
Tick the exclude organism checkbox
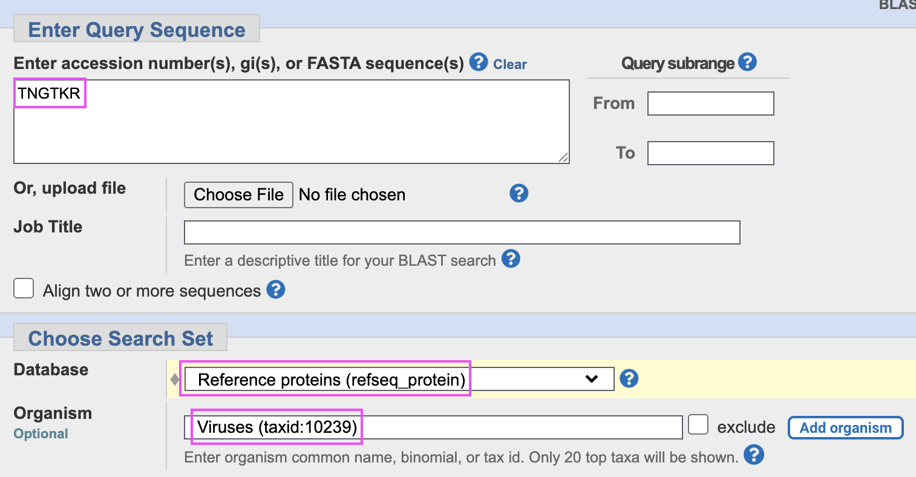click(698, 425)
